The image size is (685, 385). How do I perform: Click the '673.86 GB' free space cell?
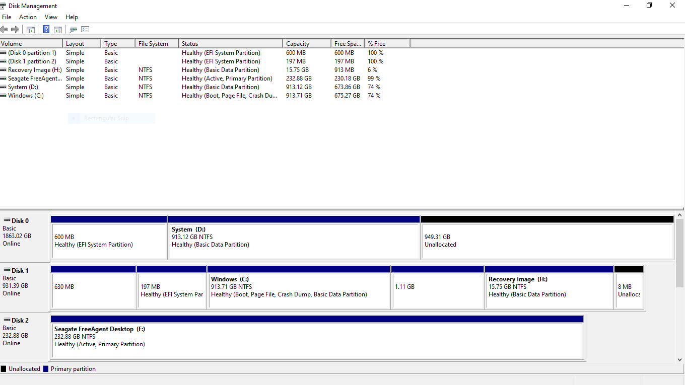[347, 87]
